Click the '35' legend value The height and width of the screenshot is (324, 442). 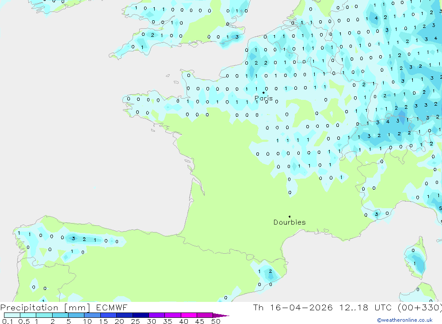[168, 321]
